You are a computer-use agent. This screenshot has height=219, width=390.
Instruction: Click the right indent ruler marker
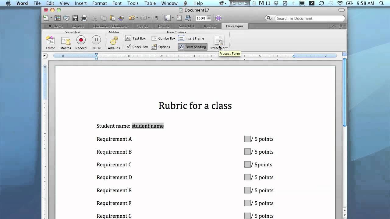[294, 56]
